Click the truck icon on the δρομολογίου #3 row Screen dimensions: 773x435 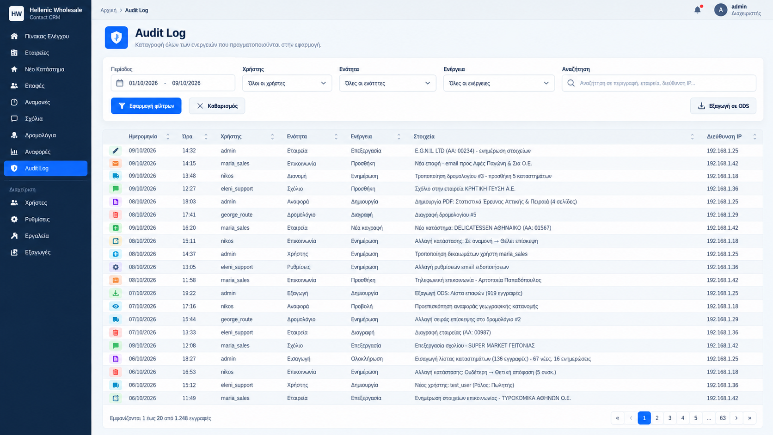(x=116, y=176)
